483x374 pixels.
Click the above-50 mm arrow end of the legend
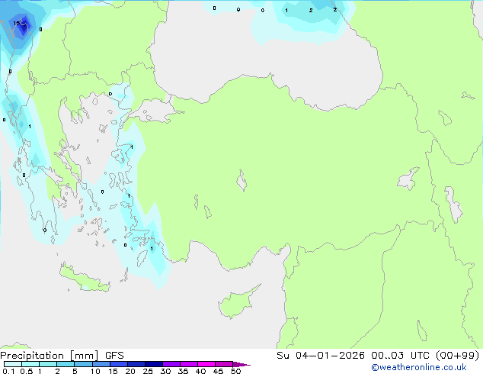[x=241, y=364]
